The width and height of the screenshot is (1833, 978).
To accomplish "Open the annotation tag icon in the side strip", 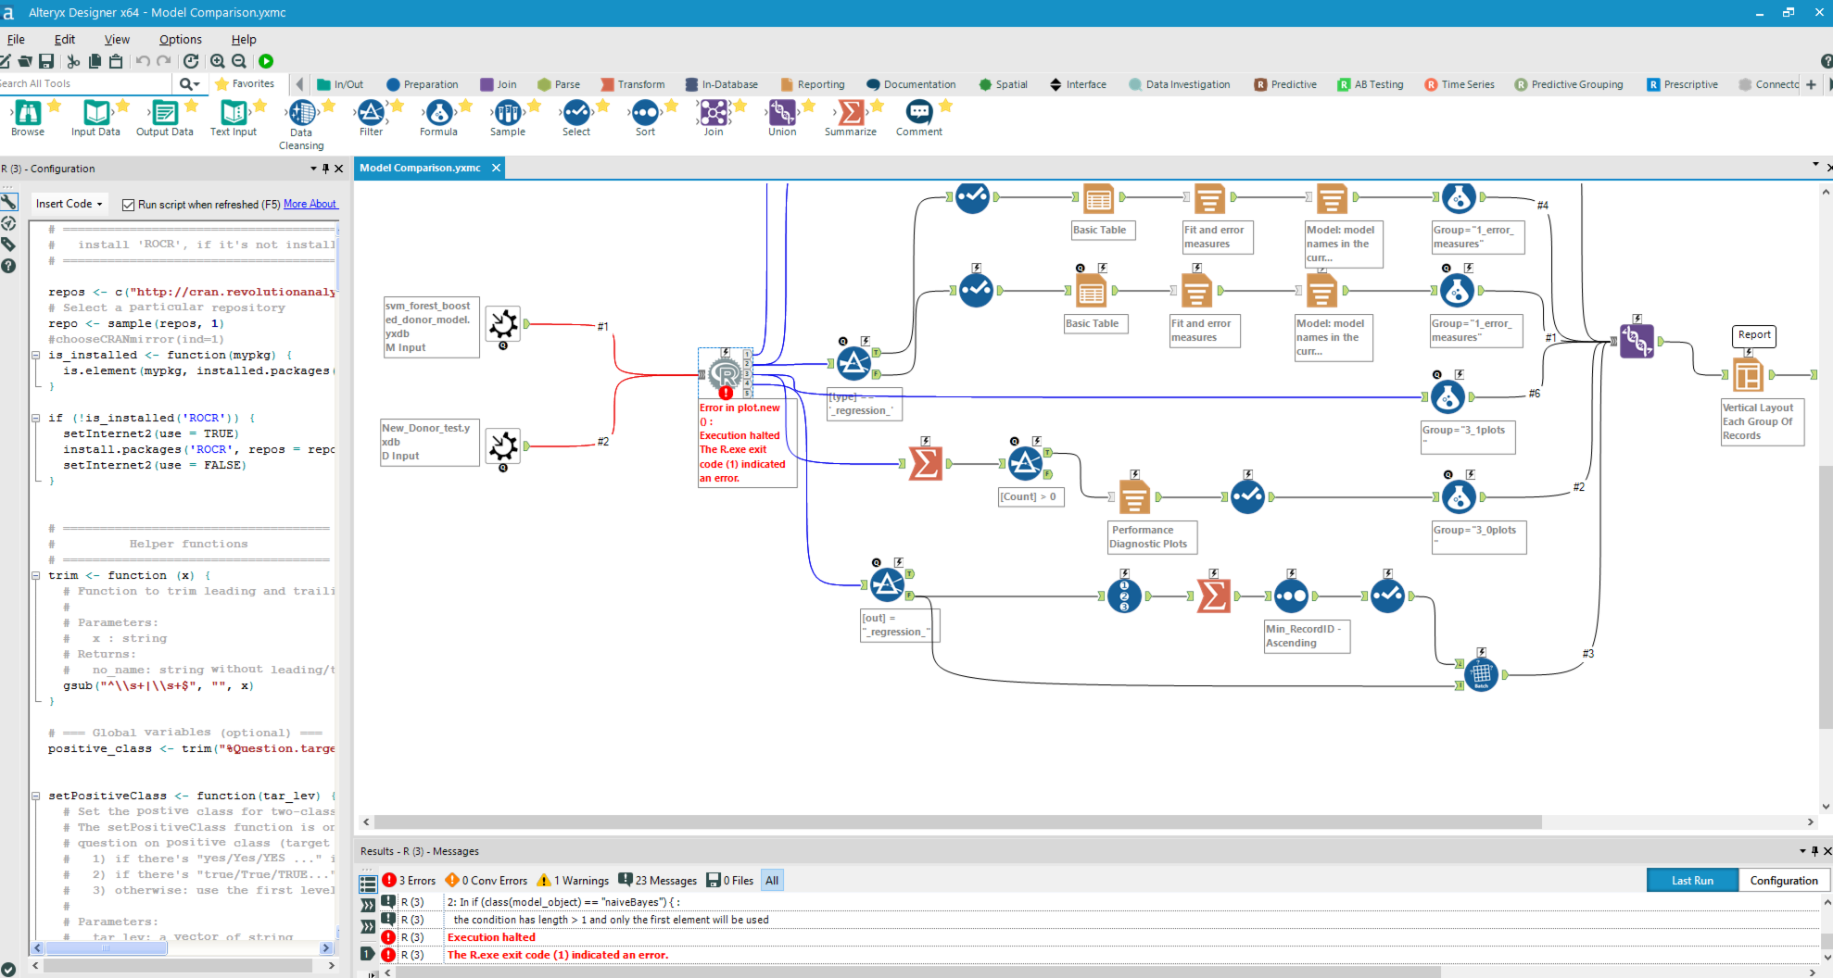I will point(9,244).
